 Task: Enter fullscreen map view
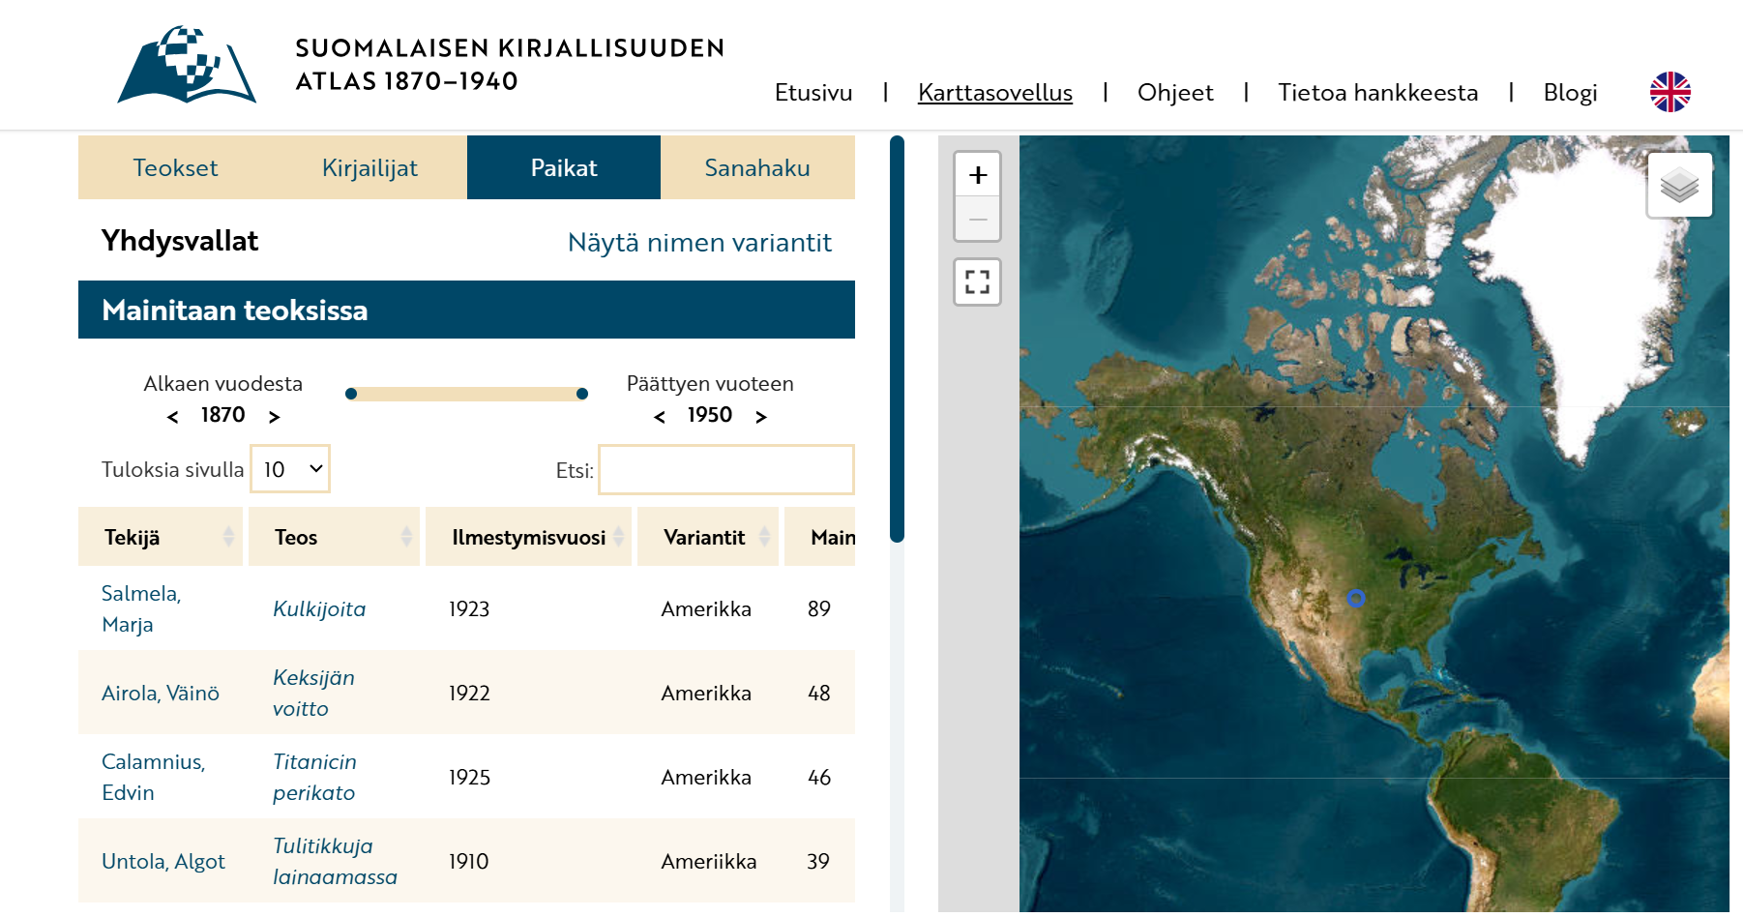(x=977, y=282)
